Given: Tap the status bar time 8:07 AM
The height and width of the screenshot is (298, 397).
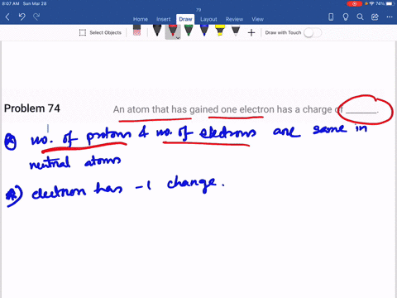Looking at the screenshot, I should [11, 3].
